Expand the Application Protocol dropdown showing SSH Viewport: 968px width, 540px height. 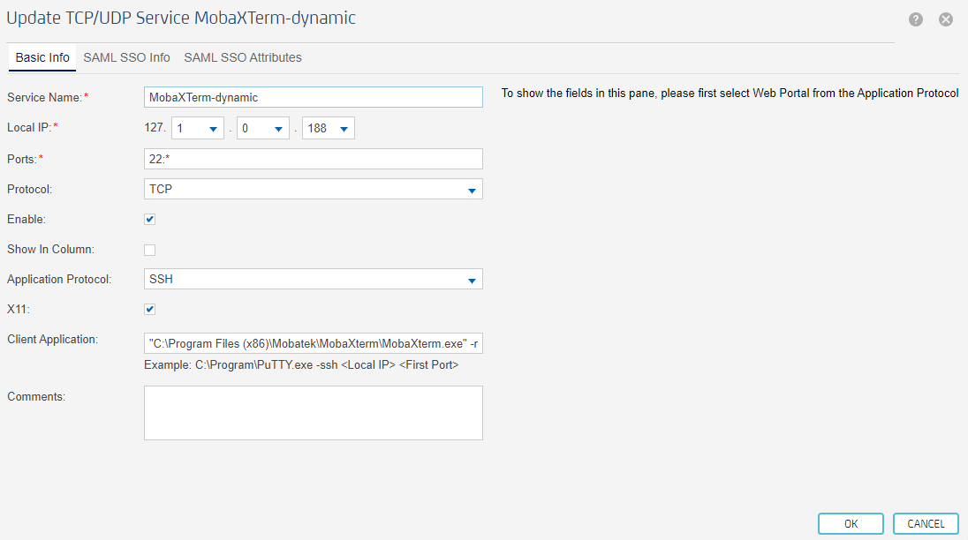pos(313,279)
